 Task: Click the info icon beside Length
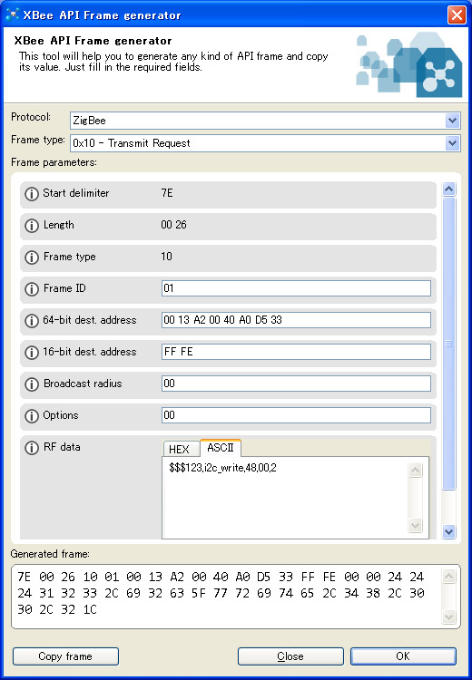point(31,226)
